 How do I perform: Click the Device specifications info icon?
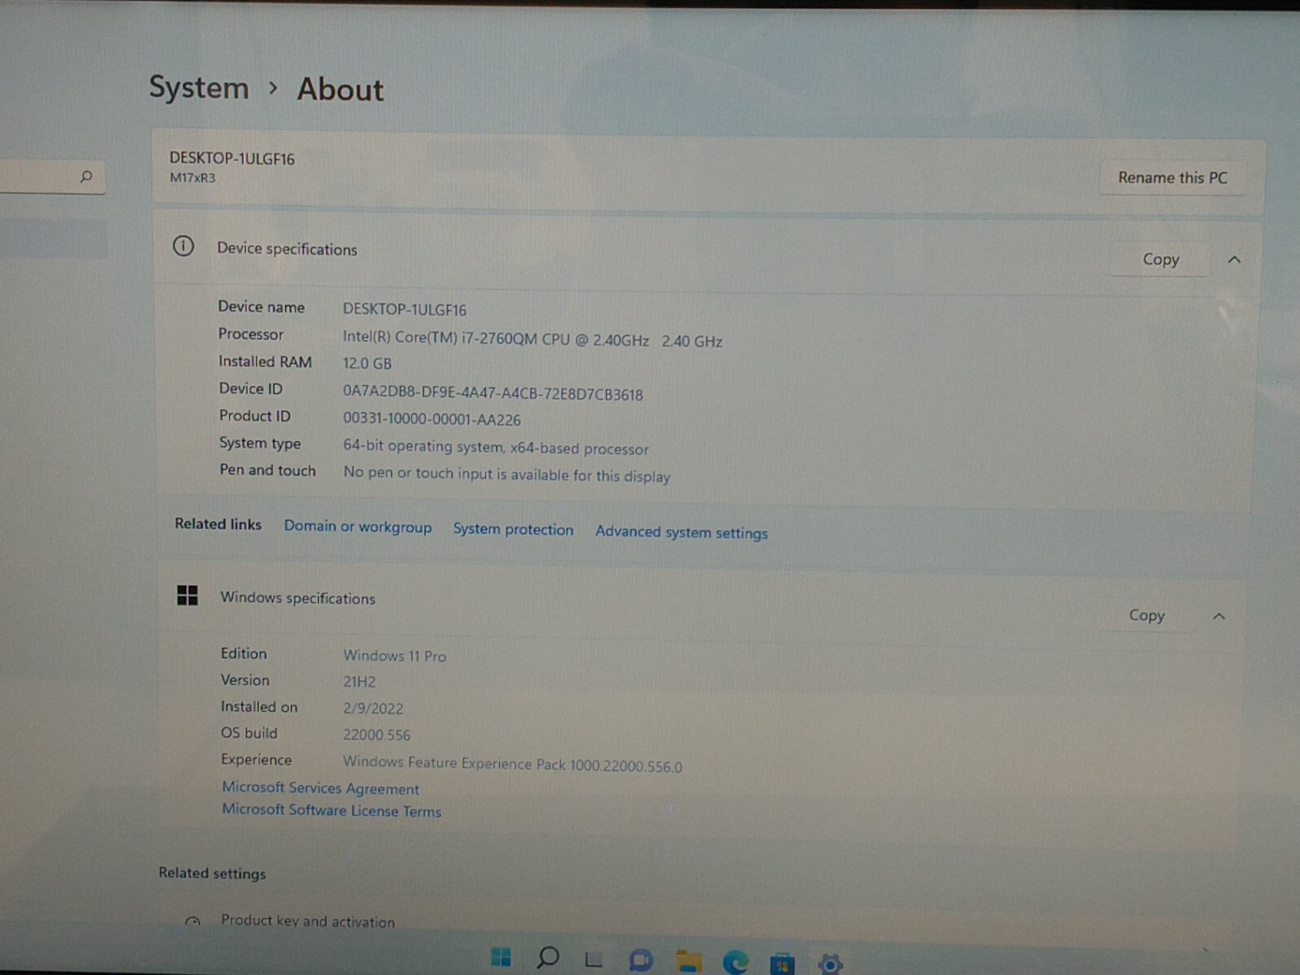click(184, 246)
